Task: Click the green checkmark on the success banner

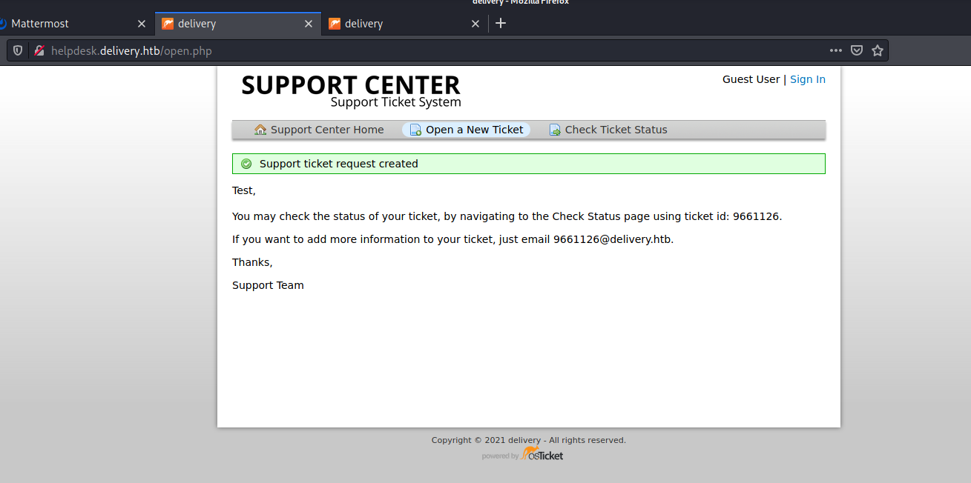Action: 246,163
